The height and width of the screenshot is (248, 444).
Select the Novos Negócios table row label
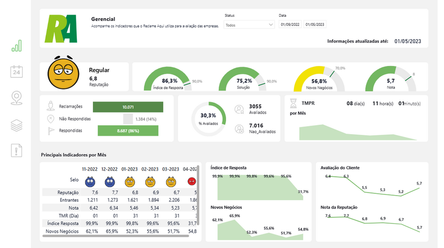coord(62,231)
